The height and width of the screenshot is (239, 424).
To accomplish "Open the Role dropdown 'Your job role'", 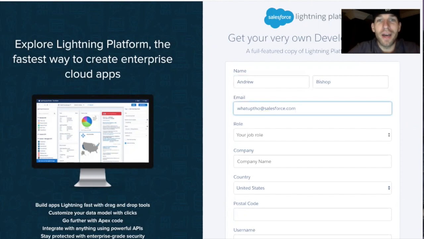I will 312,135.
